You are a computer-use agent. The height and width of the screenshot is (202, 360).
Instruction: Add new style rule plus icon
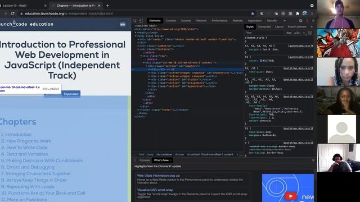(304, 33)
